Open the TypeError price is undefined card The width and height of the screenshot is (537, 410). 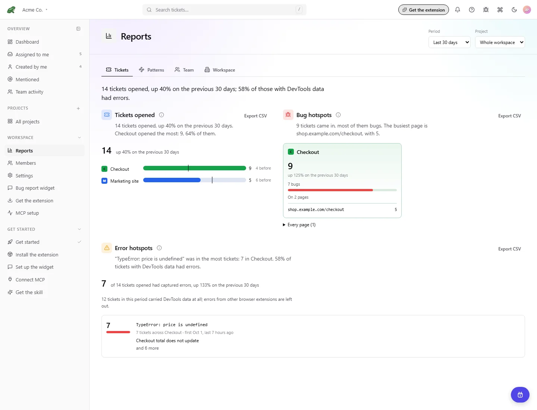[x=313, y=336]
